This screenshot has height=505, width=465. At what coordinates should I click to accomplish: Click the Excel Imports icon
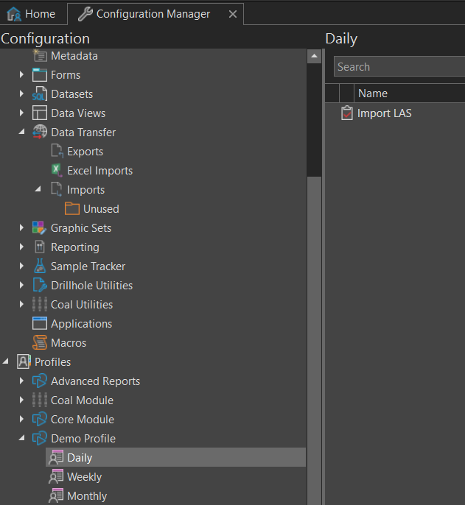(56, 171)
